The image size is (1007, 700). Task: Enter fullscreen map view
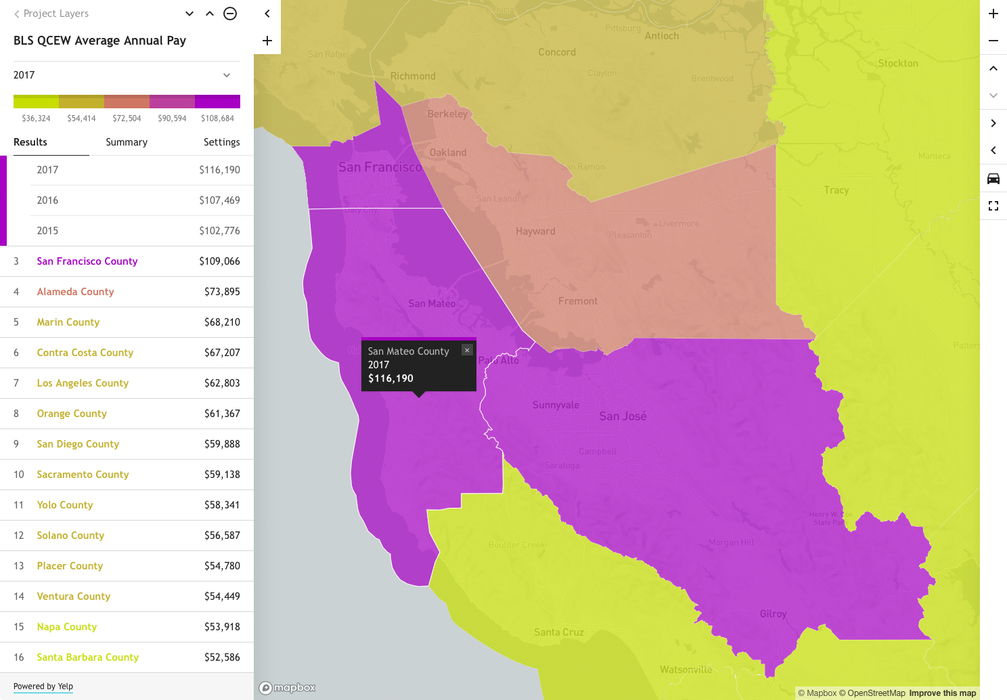993,206
